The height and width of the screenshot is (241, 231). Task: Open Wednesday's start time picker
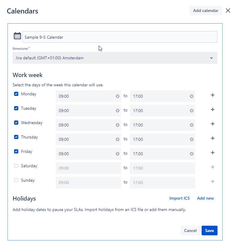click(88, 125)
